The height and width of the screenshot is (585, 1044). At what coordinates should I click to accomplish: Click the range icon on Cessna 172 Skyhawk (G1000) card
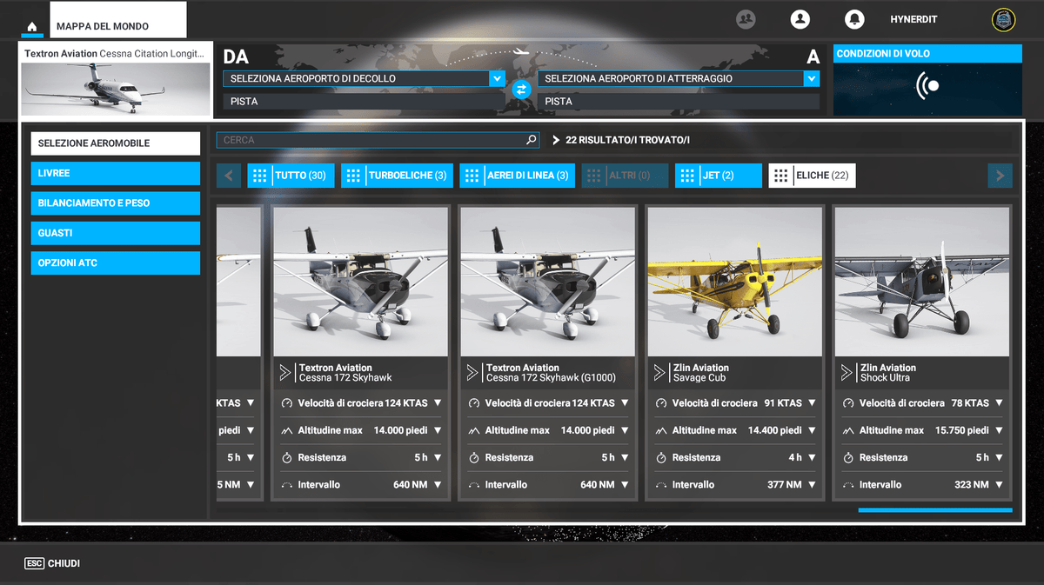[x=474, y=485]
